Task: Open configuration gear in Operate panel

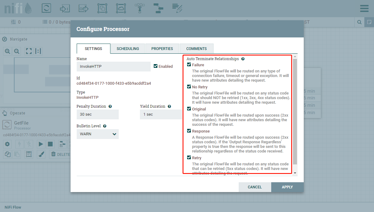Action: [7, 144]
